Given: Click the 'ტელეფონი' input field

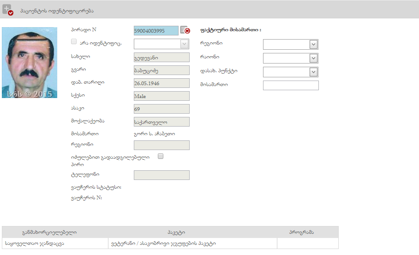Looking at the screenshot, I should click(x=162, y=175).
